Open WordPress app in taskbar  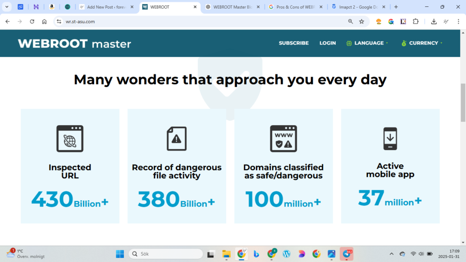coord(287,254)
